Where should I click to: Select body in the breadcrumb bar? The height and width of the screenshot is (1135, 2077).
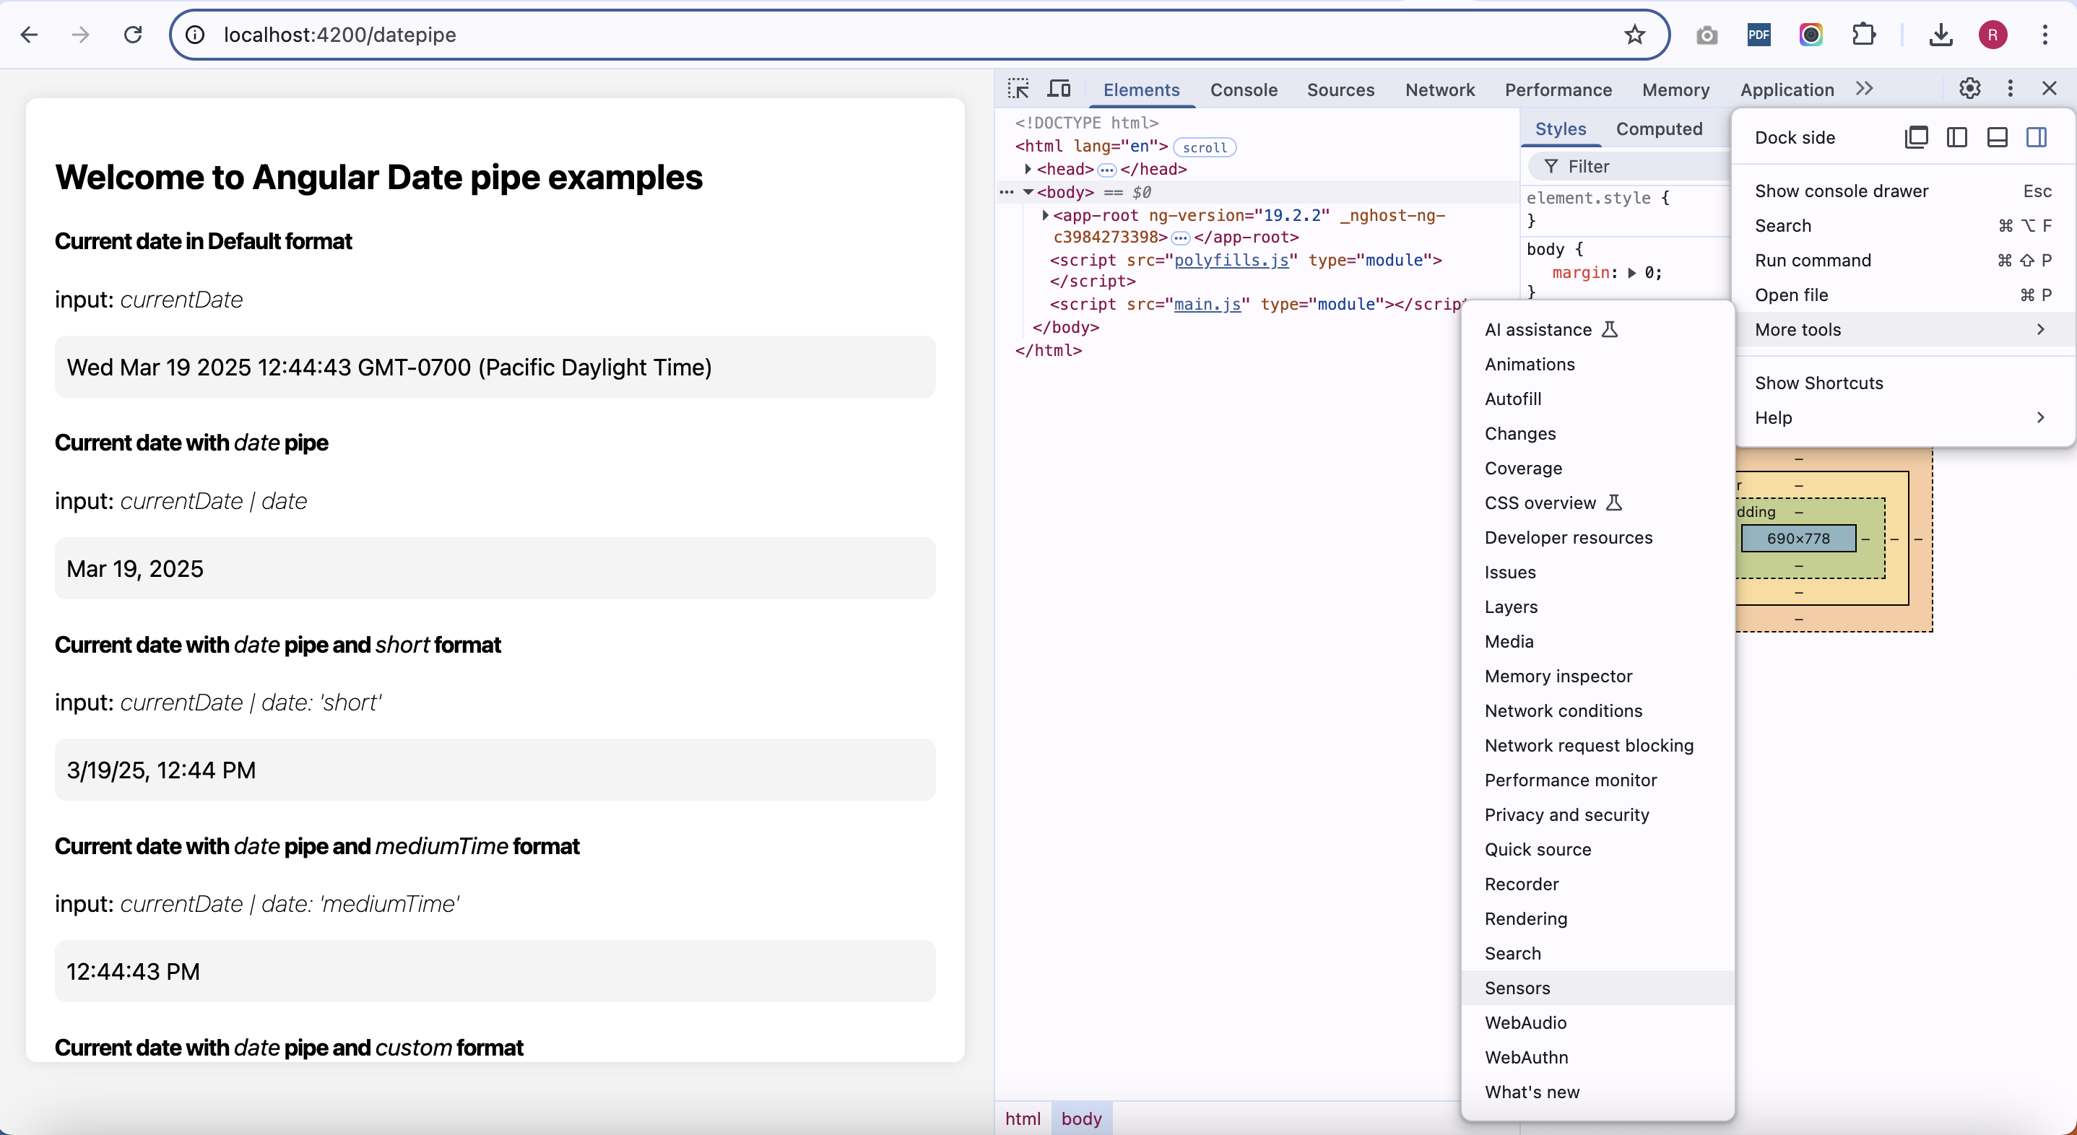pos(1081,1118)
